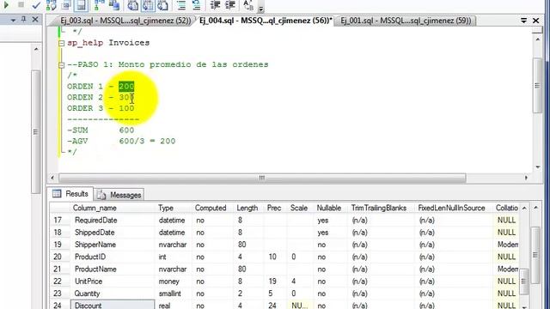Image resolution: width=550 pixels, height=309 pixels.
Task: Select the ProductName cell
Action: pos(113,270)
